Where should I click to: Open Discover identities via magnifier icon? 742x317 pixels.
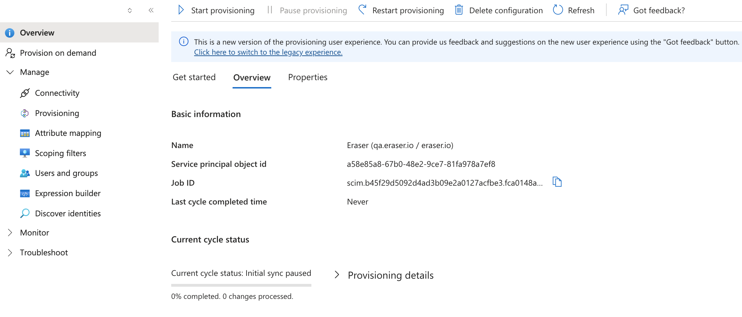25,213
